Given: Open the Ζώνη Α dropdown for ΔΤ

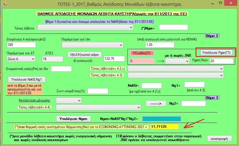Looking at the screenshot, I should (21, 59).
